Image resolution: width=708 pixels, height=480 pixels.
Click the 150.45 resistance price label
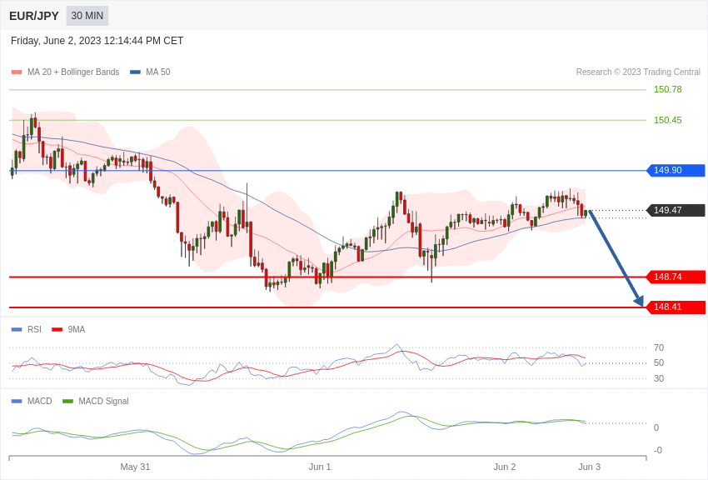tap(668, 120)
